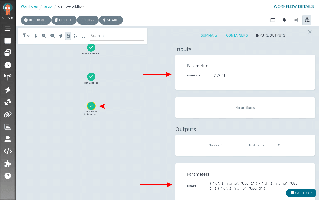The width and height of the screenshot is (319, 200).
Task: Open the notifications bell icon
Action: (x=284, y=19)
